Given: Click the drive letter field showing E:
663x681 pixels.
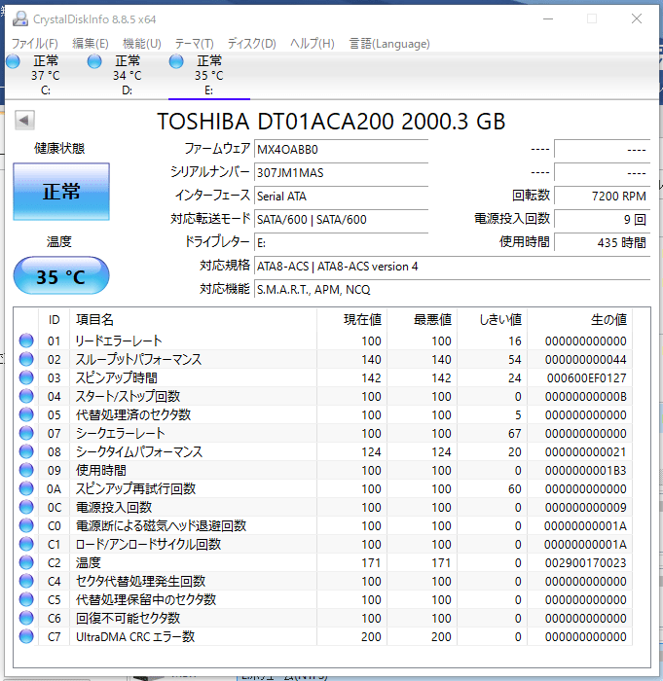Looking at the screenshot, I should [x=342, y=243].
